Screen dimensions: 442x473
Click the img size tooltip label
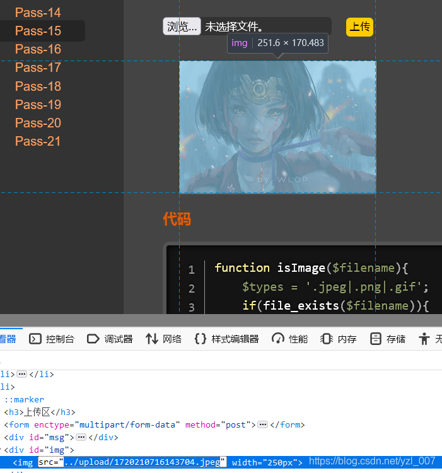pyautogui.click(x=277, y=43)
